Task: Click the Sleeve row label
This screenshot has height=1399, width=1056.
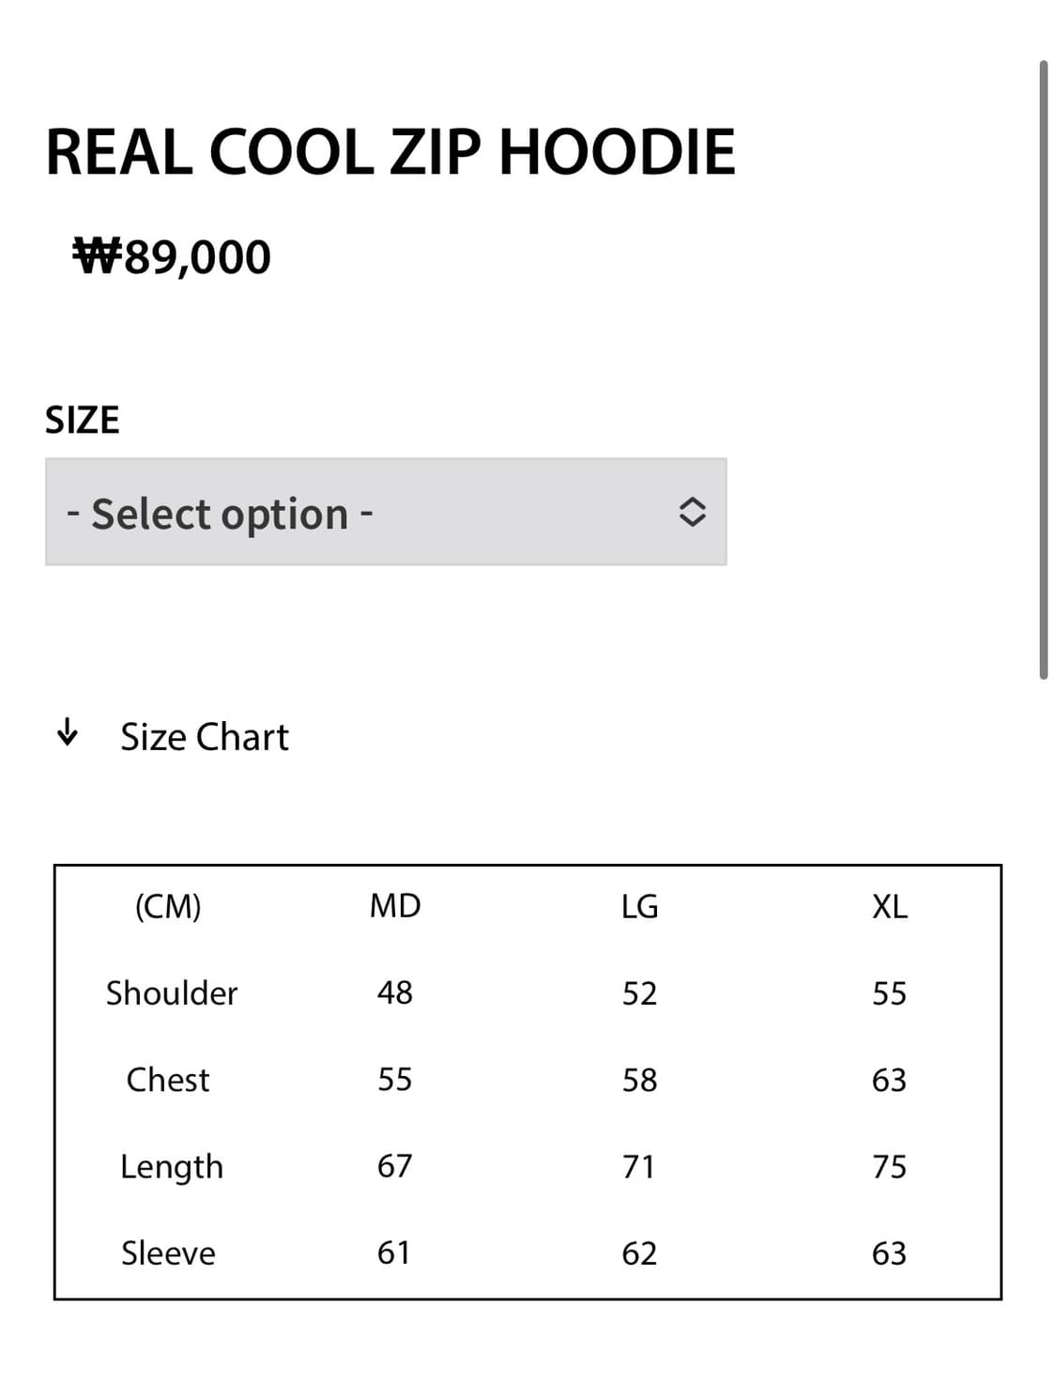Action: tap(168, 1253)
